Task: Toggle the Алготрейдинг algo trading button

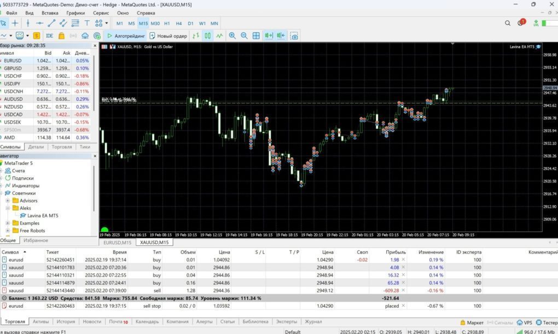Action: [x=126, y=36]
